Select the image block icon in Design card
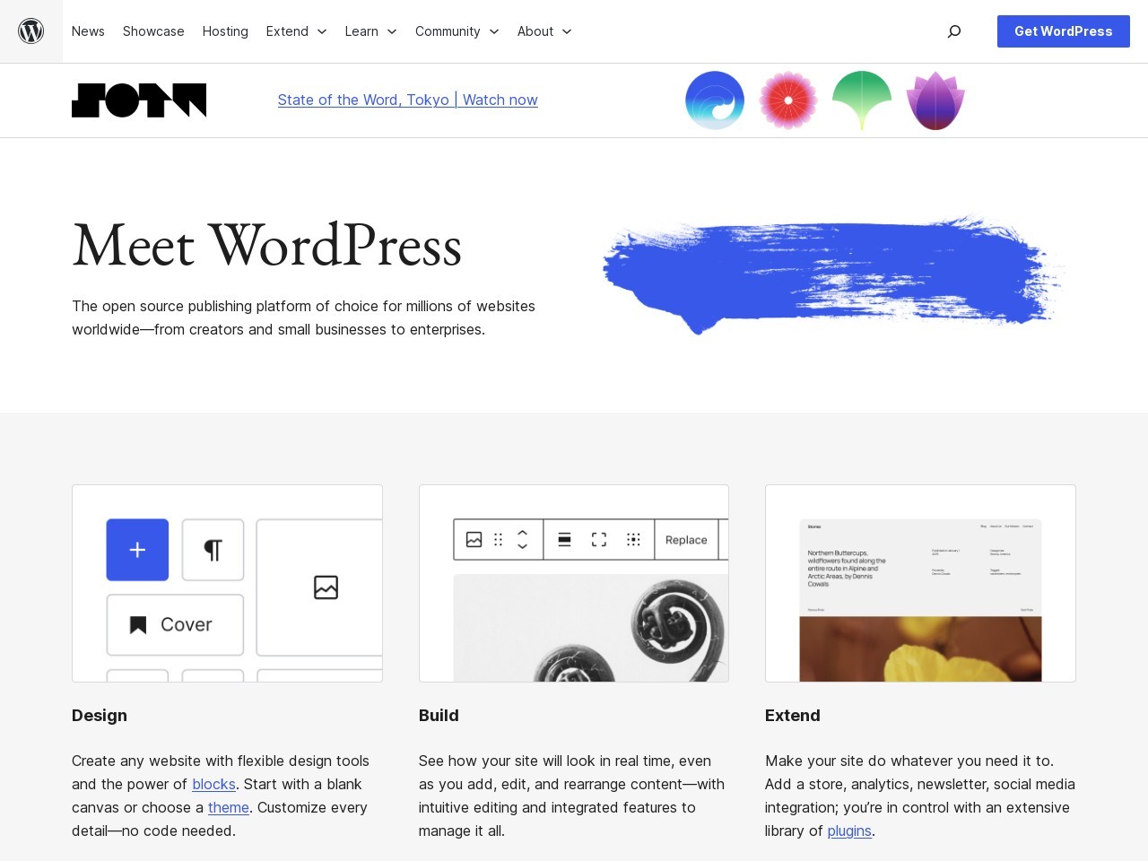This screenshot has width=1148, height=861. click(326, 587)
